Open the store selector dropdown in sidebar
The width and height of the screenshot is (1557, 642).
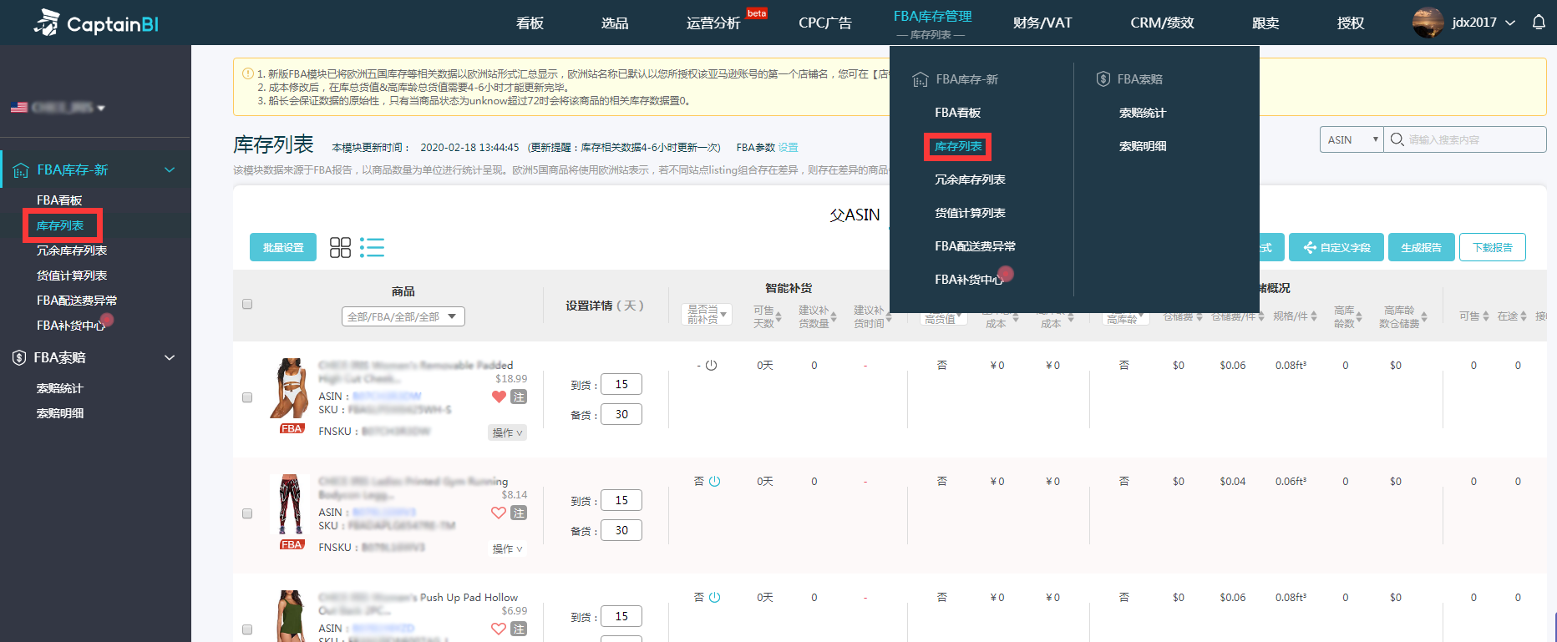click(x=58, y=108)
